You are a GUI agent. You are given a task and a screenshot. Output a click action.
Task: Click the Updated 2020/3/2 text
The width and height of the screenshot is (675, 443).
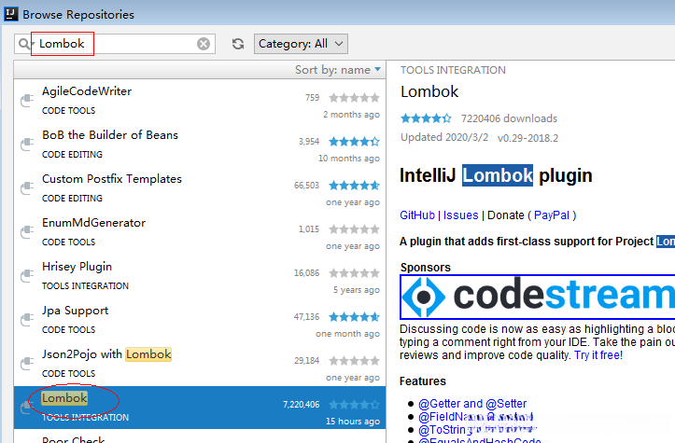[444, 137]
